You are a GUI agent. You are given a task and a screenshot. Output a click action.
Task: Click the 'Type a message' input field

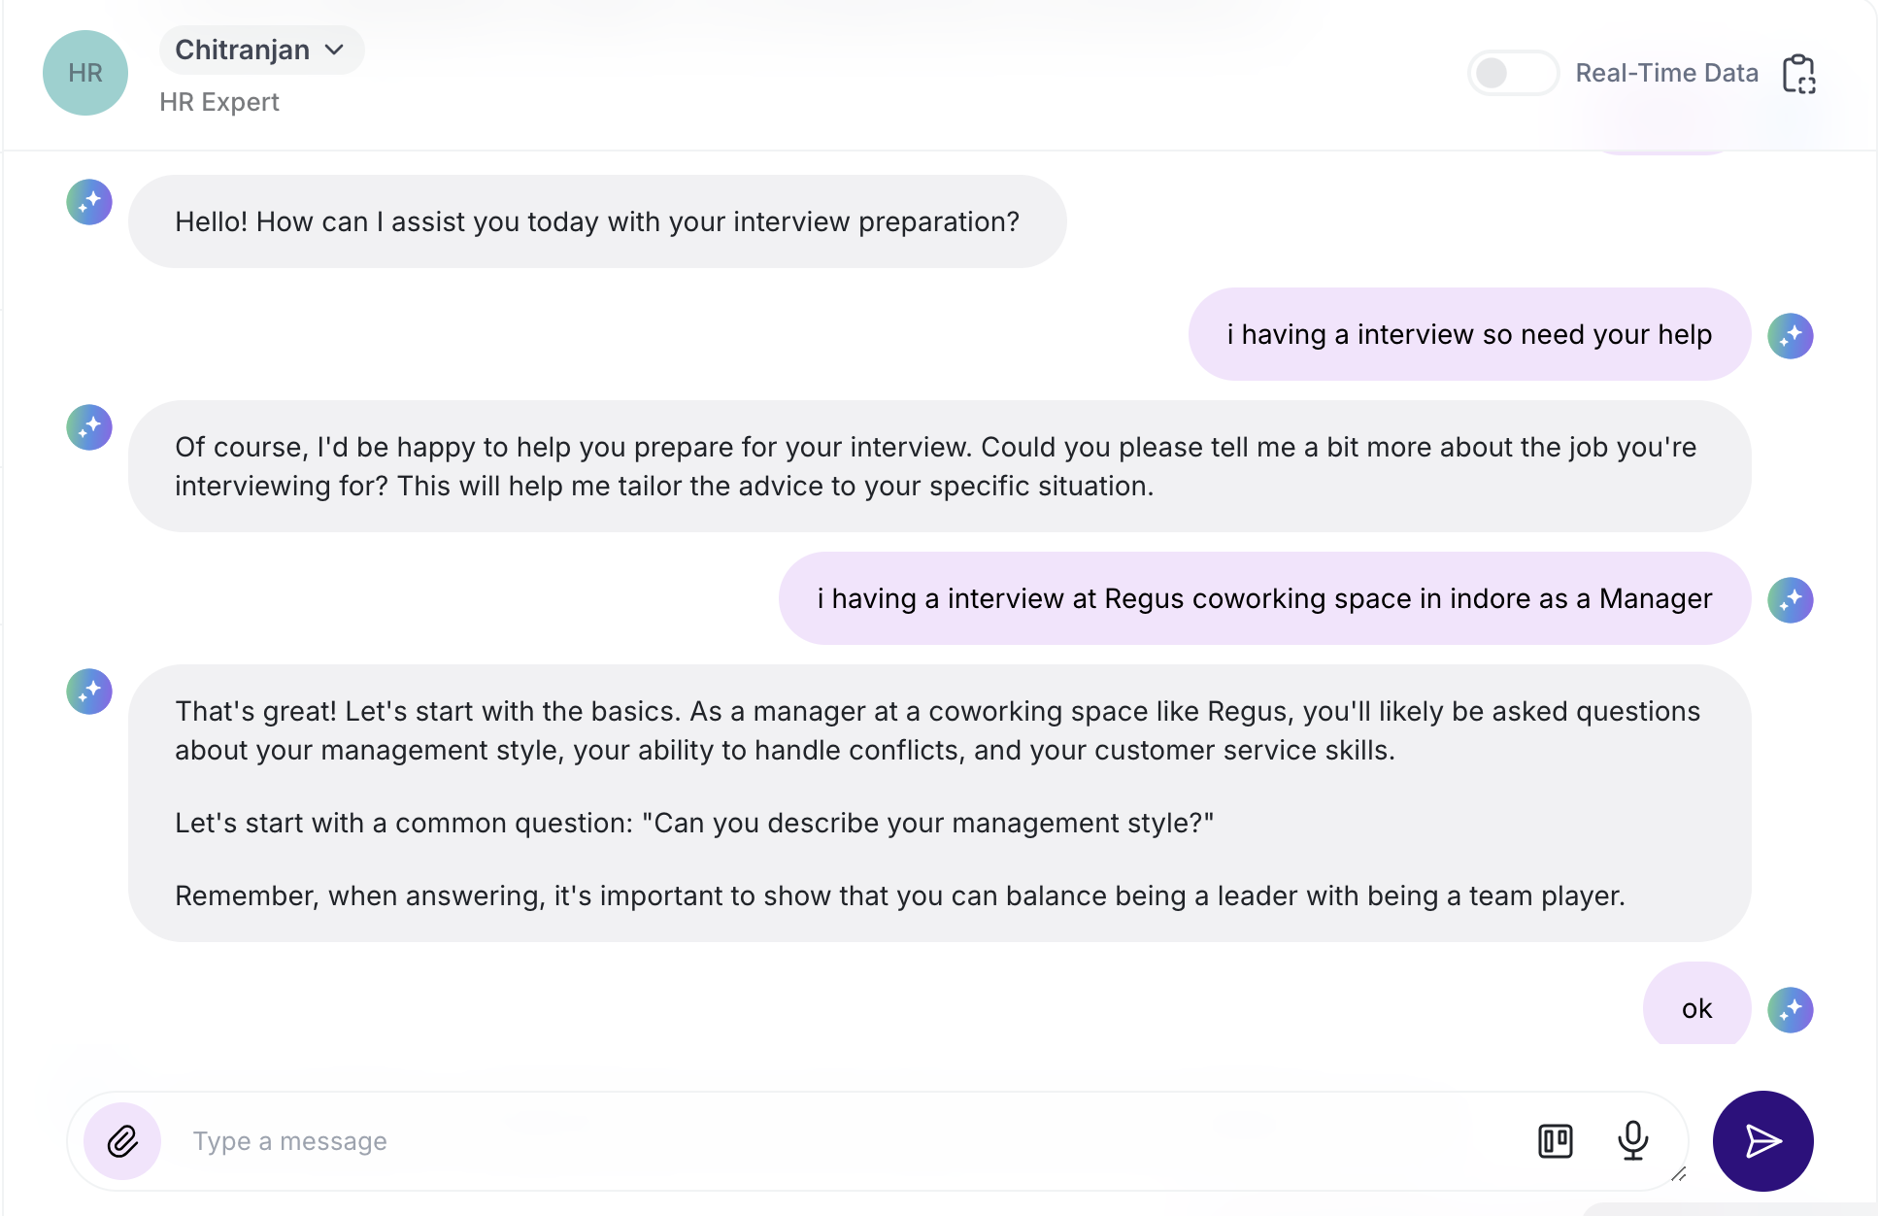coord(288,1141)
